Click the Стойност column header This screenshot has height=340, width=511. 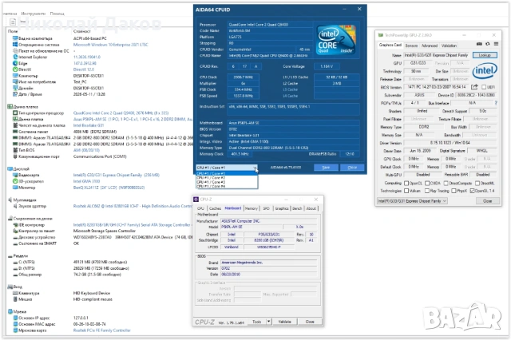click(x=81, y=31)
